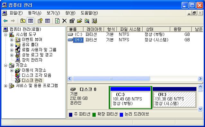Click the disk view scroll down arrow
205x127 pixels.
(x=200, y=109)
